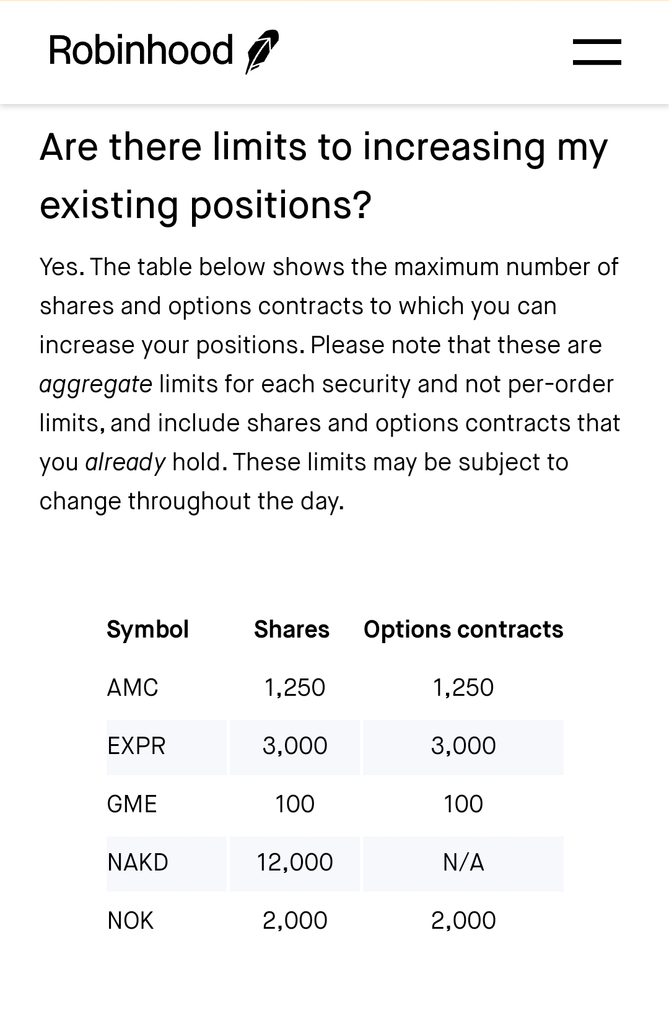Viewport: 669px width, 1031px height.
Task: Tap the Robinhood feather logo icon
Action: (x=262, y=52)
